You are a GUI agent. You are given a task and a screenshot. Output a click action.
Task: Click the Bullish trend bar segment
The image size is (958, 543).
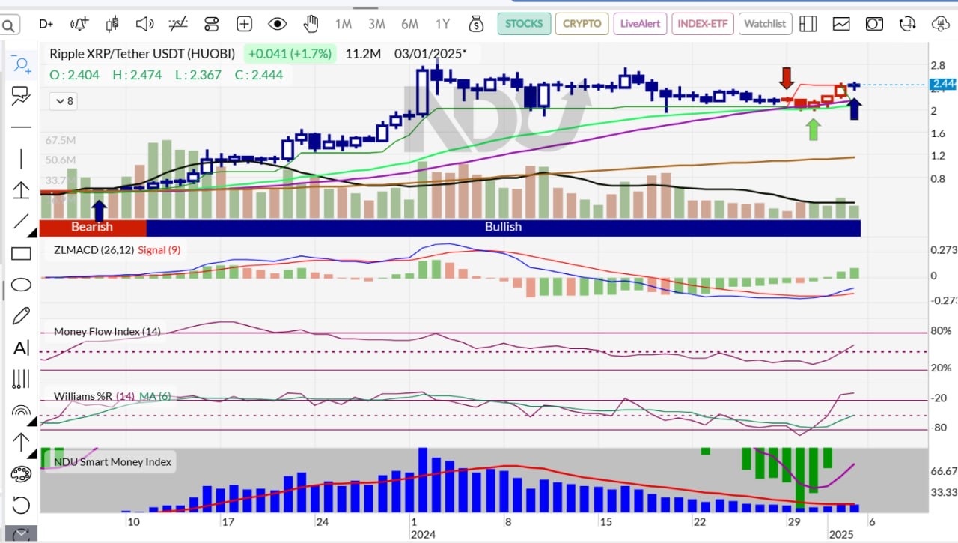(503, 227)
